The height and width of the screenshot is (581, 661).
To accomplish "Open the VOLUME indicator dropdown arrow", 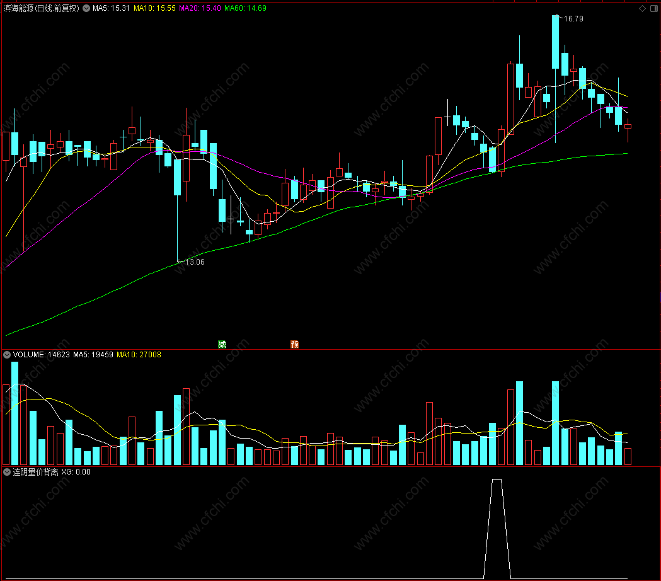I will click(7, 355).
